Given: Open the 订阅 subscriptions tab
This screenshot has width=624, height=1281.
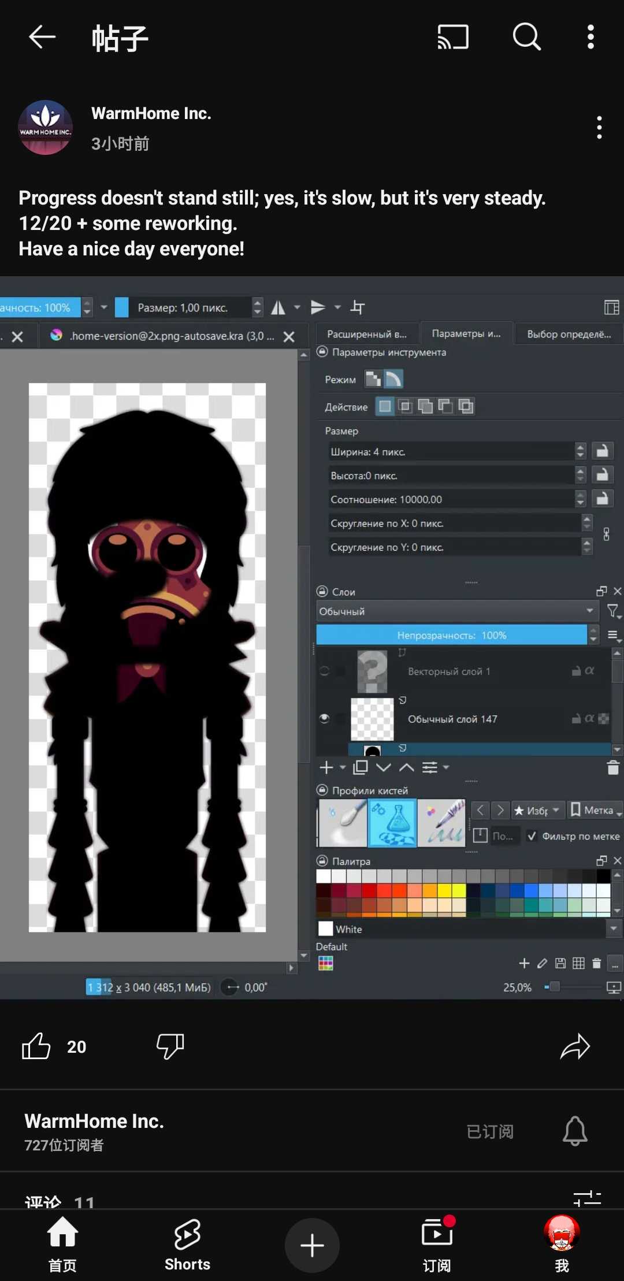Looking at the screenshot, I should click(x=437, y=1246).
